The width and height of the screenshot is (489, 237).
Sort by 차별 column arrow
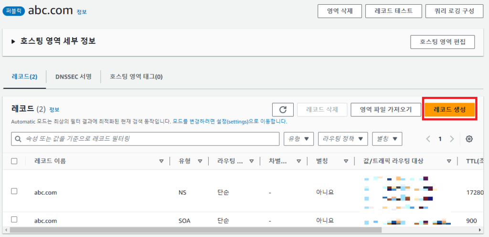click(x=299, y=161)
